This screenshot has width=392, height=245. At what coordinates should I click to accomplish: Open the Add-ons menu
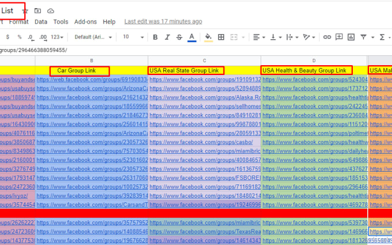point(85,22)
